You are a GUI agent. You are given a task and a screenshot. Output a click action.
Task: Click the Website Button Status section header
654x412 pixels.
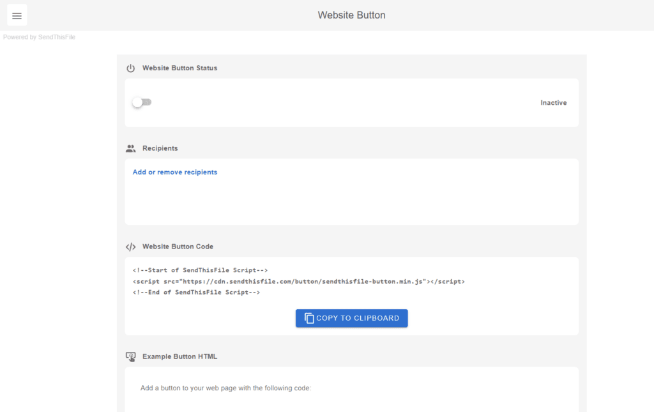(x=181, y=68)
